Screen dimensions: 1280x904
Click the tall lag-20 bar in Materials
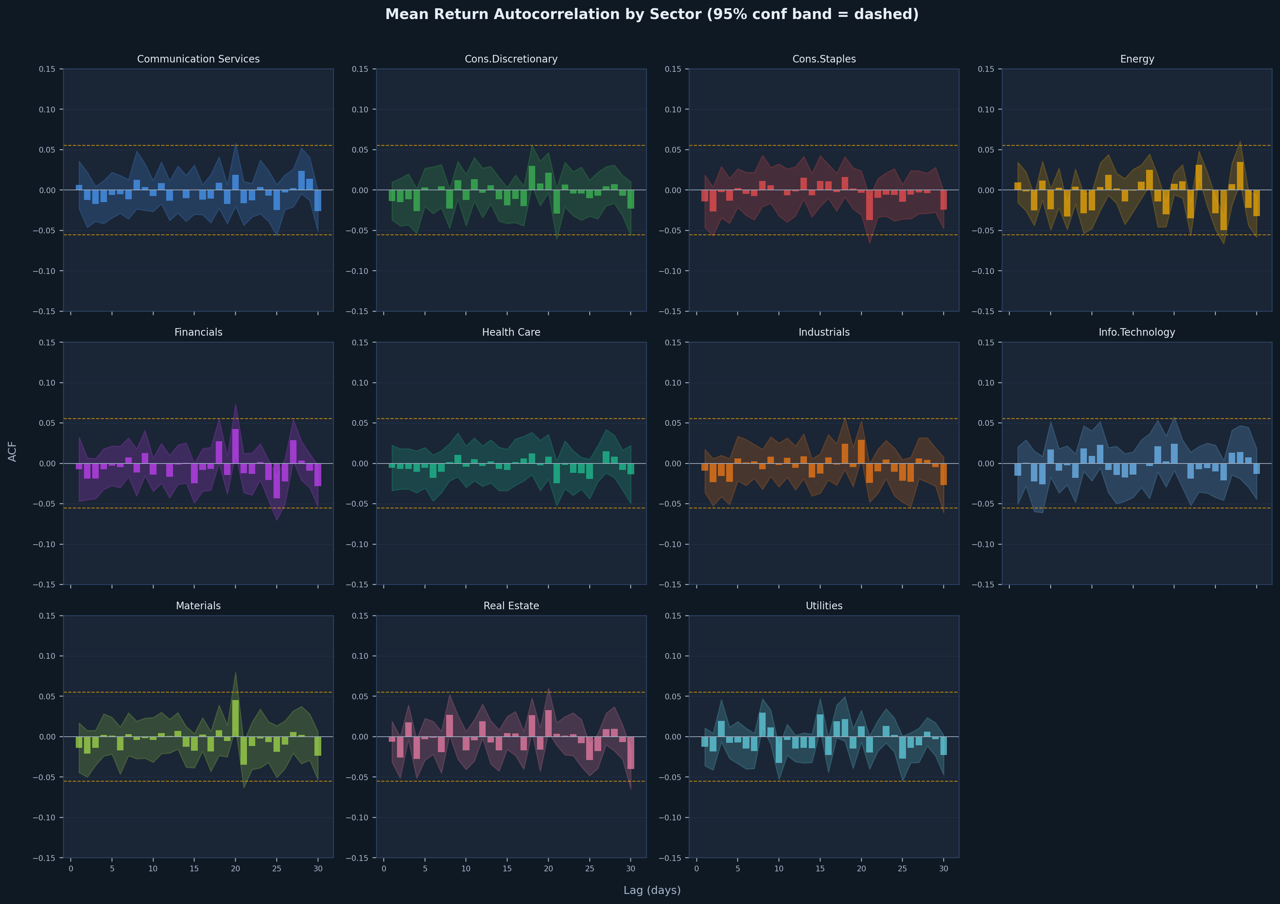point(235,718)
